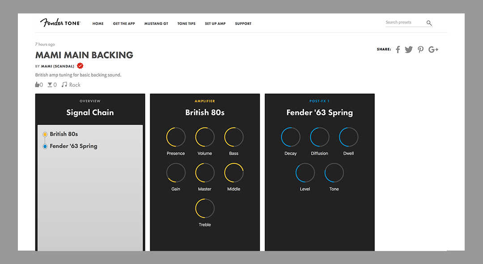
Task: Open Tone Tips section
Action: click(186, 23)
